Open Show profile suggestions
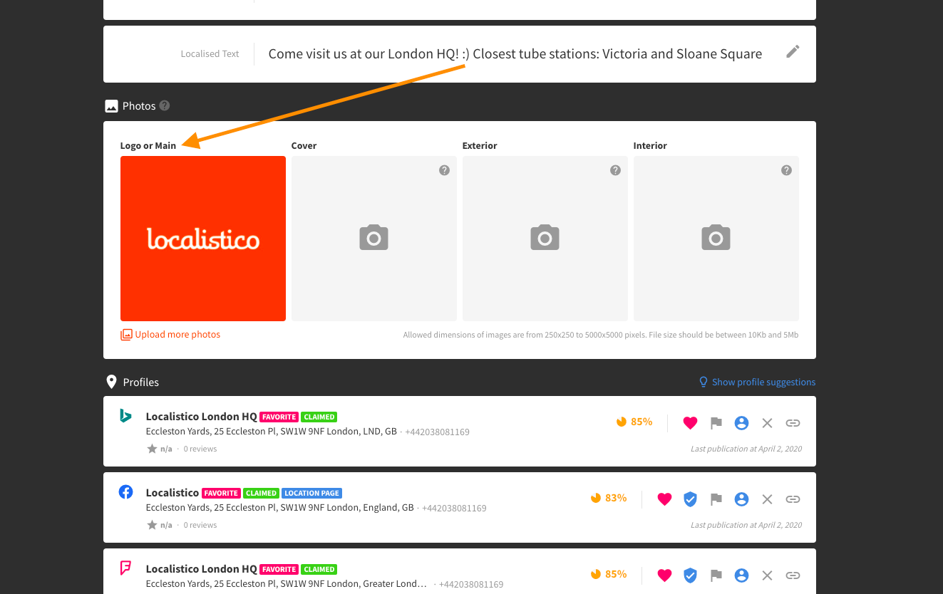 coord(757,382)
